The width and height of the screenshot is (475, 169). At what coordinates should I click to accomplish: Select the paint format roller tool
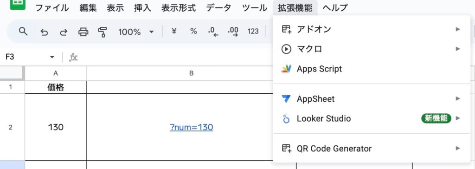(x=103, y=32)
